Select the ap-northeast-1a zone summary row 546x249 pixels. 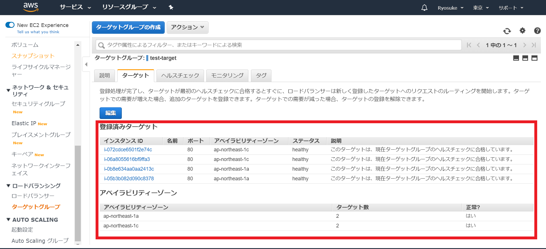point(316,216)
